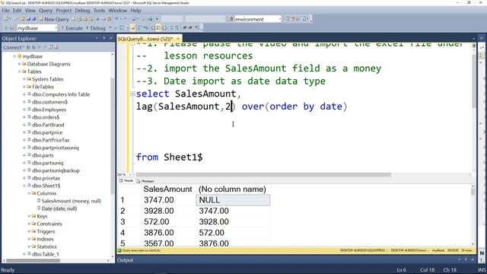Click the (No column name) header
487x274 pixels.
(232, 190)
